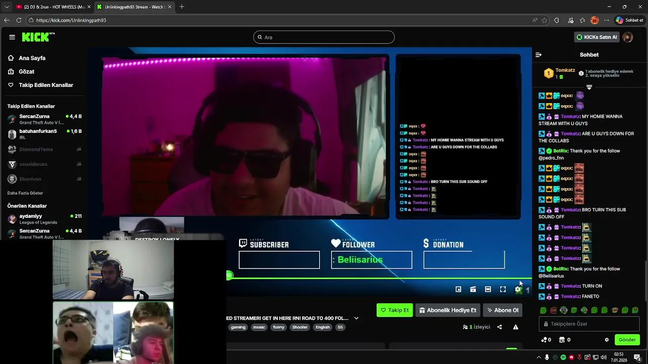
Task: Open browser extensions puzzle icon
Action: click(x=557, y=20)
